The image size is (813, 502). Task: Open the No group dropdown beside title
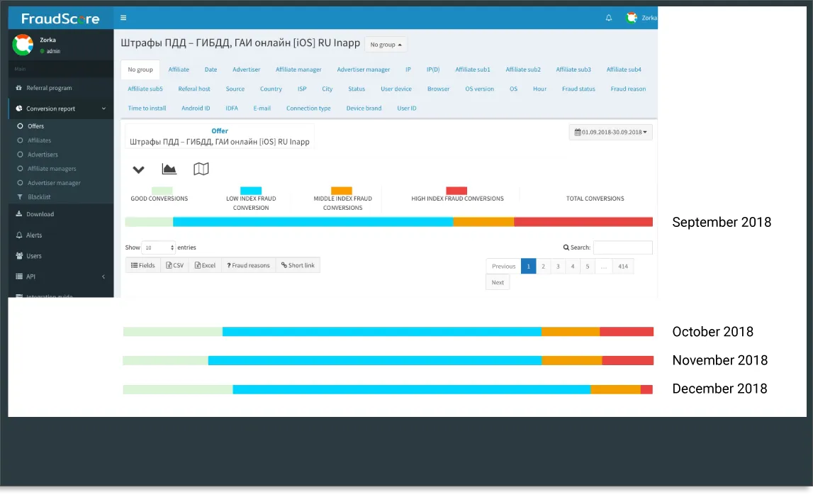[x=386, y=45]
